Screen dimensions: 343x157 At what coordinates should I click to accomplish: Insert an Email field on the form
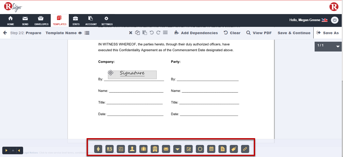click(x=166, y=149)
